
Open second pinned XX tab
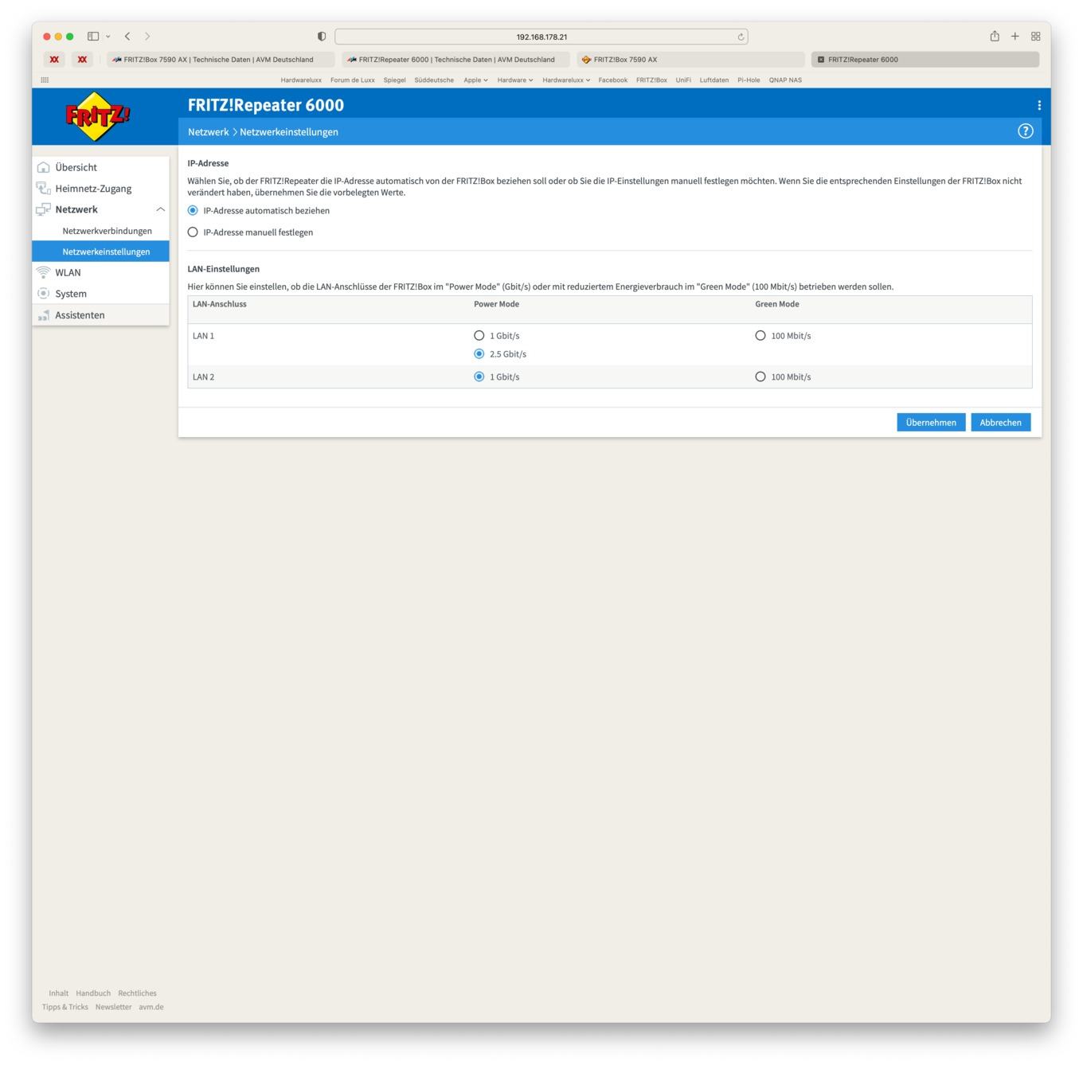click(82, 59)
